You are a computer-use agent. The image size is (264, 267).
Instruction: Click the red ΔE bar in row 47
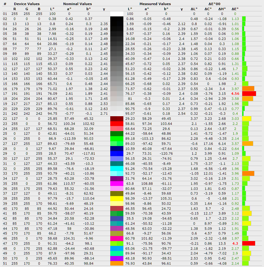click(249, 243)
